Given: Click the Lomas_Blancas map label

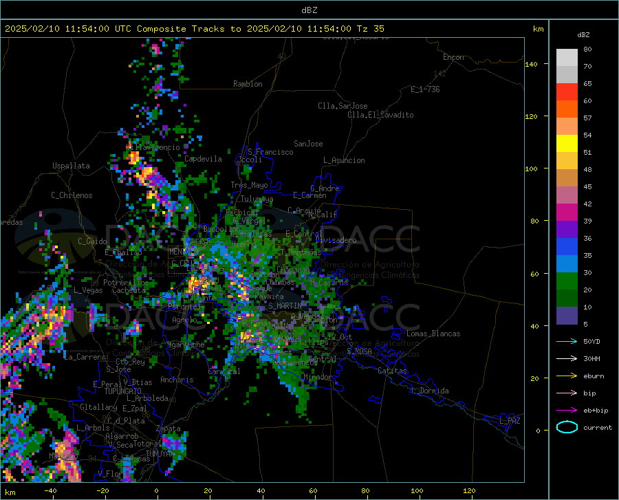Looking at the screenshot, I should tap(433, 334).
